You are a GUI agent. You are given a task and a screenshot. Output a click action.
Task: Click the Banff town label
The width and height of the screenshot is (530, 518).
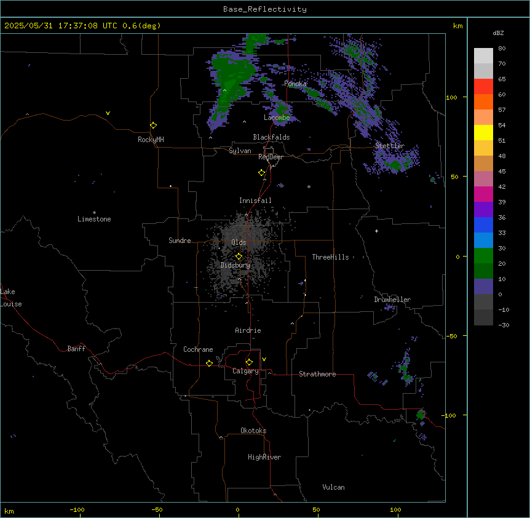point(76,349)
